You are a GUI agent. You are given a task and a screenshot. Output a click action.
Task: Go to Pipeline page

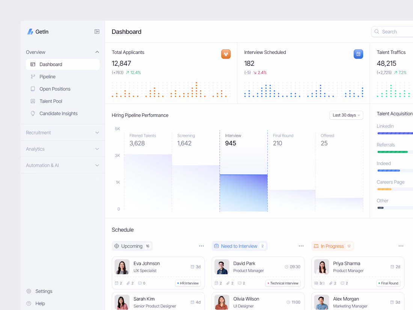[63, 77]
